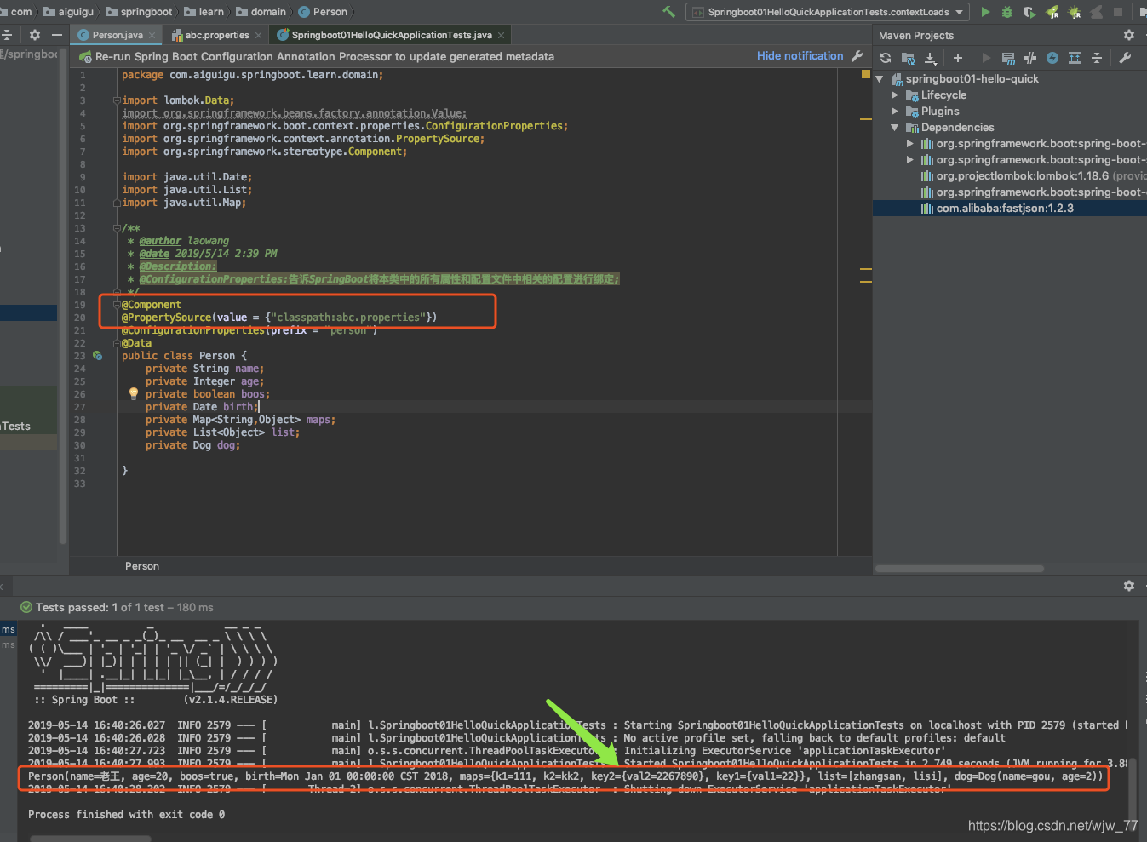This screenshot has height=842, width=1147.
Task: Click the Stop square icon
Action: [1118, 12]
